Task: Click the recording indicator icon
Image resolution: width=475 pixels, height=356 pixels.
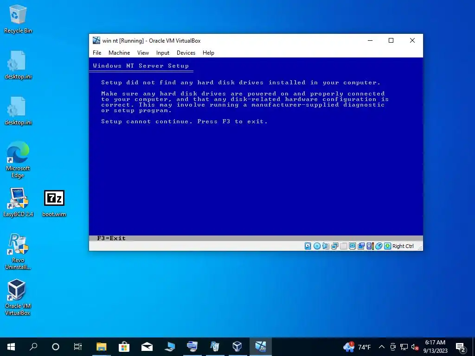Action: point(361,246)
